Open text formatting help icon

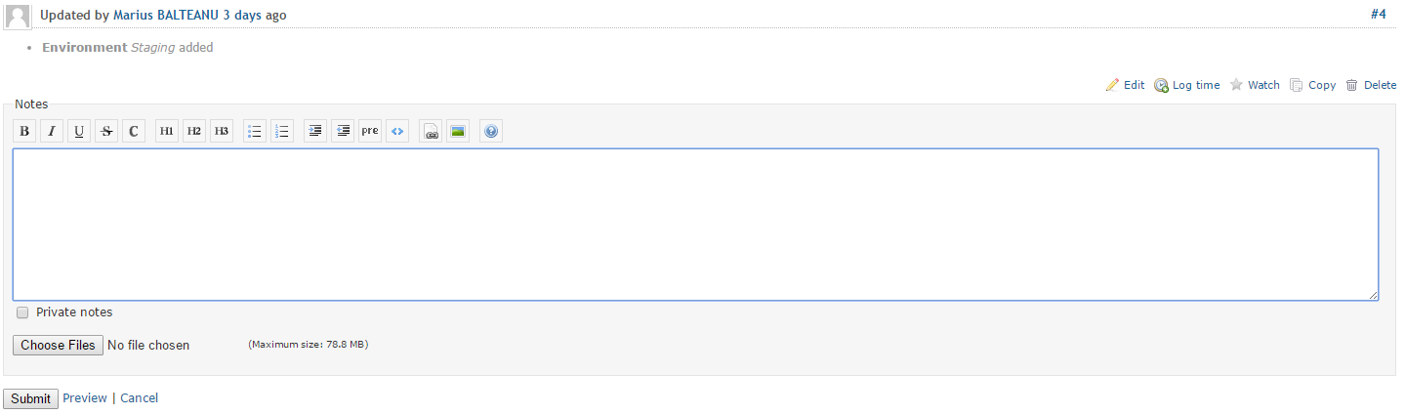click(491, 131)
